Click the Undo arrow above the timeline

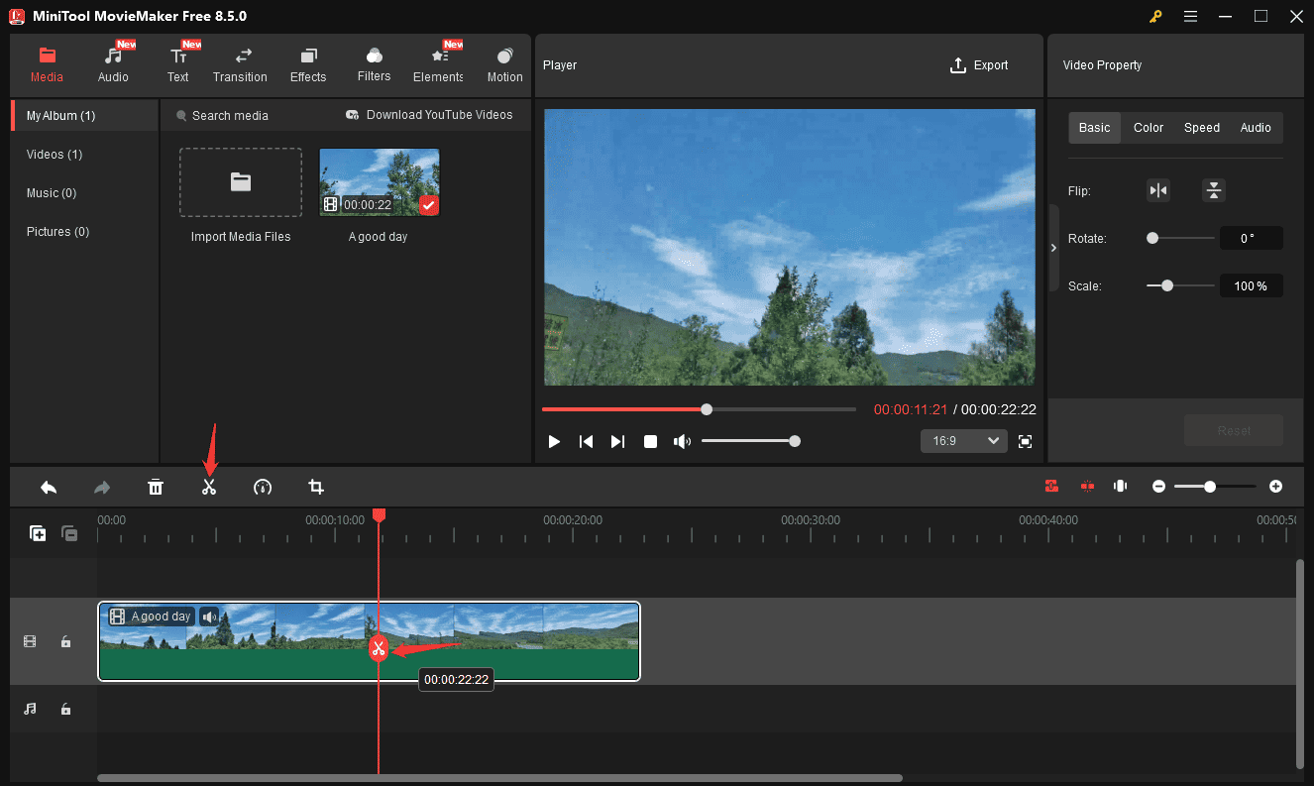pos(49,487)
